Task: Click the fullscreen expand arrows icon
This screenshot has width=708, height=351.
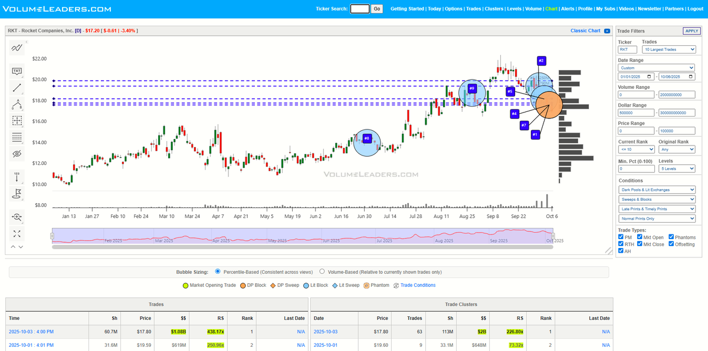Action: pyautogui.click(x=17, y=234)
